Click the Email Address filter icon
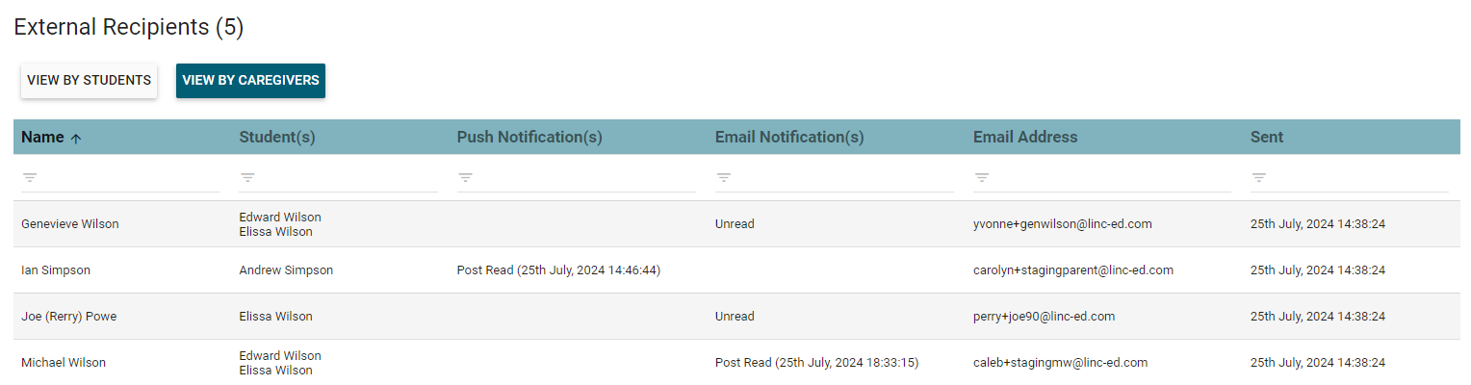This screenshot has height=385, width=1471. (x=981, y=178)
